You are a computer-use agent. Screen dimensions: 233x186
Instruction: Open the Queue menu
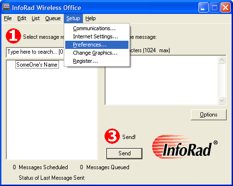pyautogui.click(x=53, y=18)
